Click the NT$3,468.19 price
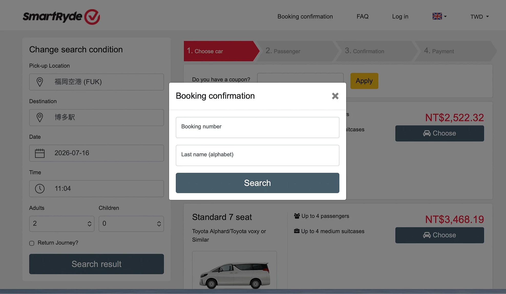The height and width of the screenshot is (294, 506). point(455,219)
